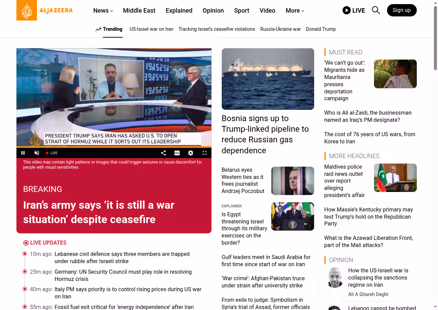Open video player settings gear
The image size is (438, 310).
[191, 153]
